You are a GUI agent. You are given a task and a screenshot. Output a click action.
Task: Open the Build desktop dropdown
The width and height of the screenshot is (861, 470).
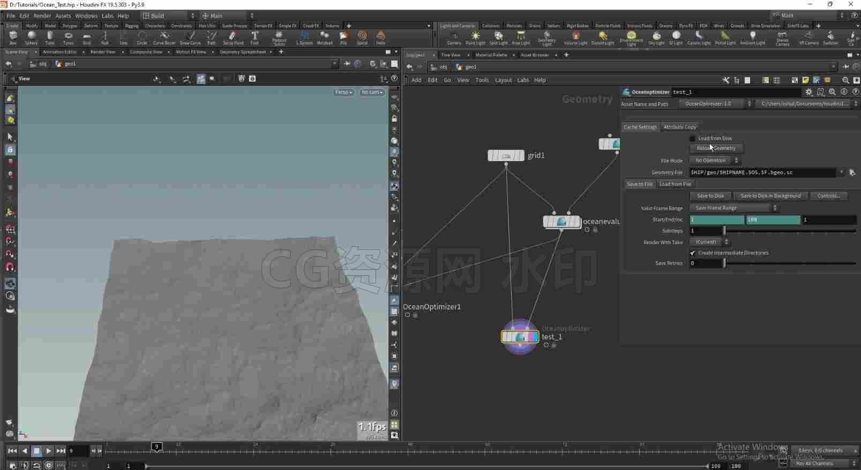pyautogui.click(x=168, y=16)
